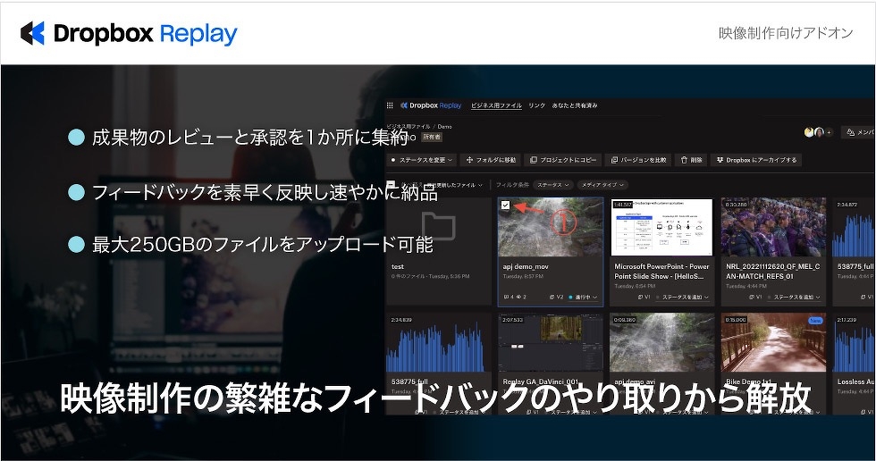Image resolution: width=876 pixels, height=461 pixels.
Task: Click Microsoft PowerPoint - Power Point Slide Show title
Action: 662,272
